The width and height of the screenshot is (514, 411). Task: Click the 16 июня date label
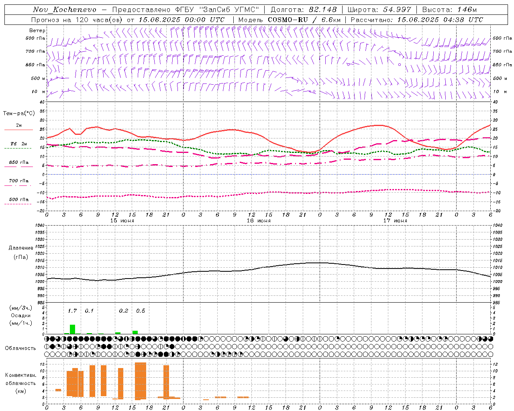point(259,221)
